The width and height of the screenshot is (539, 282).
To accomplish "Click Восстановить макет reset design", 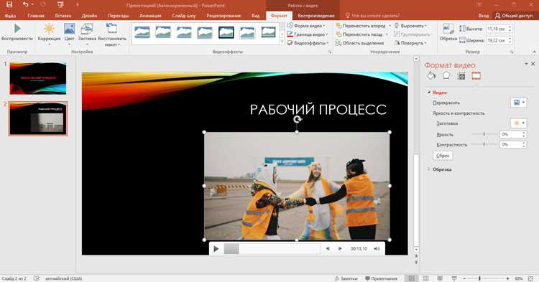I will pos(112,34).
